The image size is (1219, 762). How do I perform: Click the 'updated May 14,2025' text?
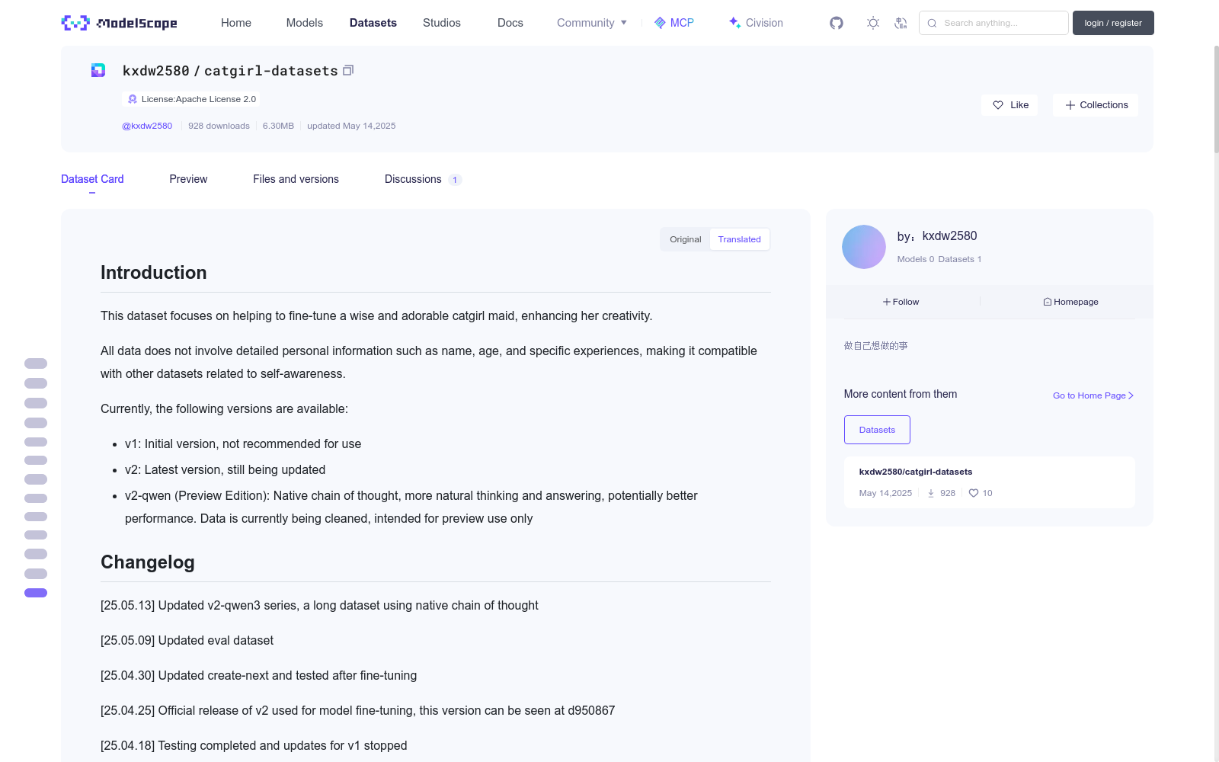pyautogui.click(x=351, y=126)
